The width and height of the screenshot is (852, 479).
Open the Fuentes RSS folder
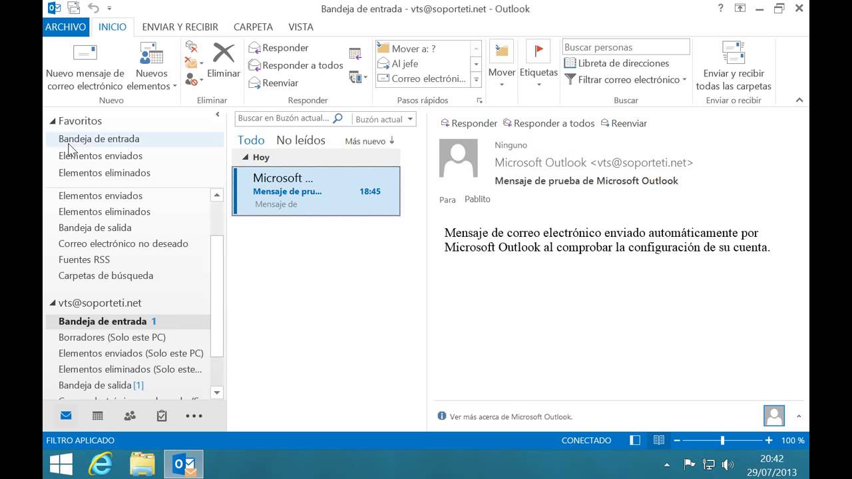pos(84,259)
